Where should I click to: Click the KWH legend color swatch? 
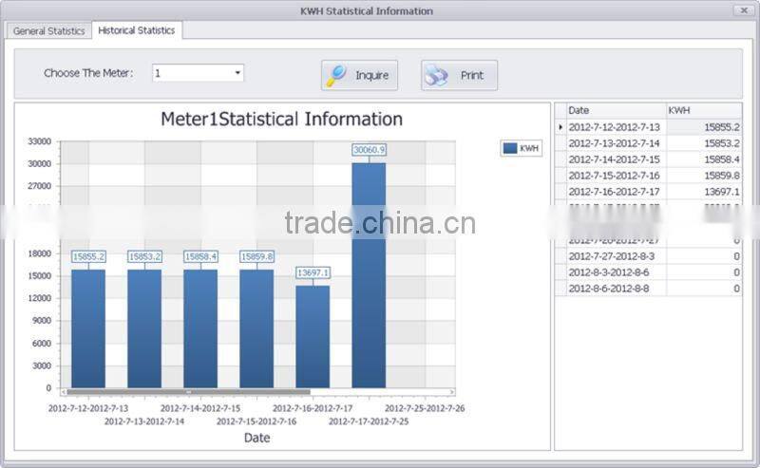pyautogui.click(x=510, y=148)
